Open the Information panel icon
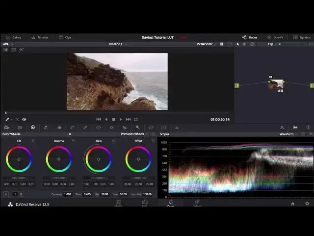 click(308, 127)
